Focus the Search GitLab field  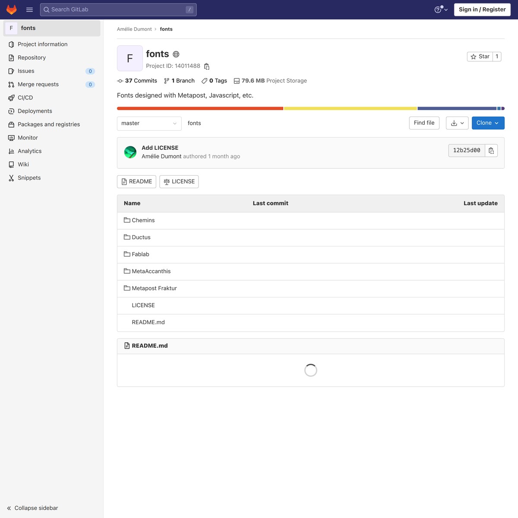pos(117,9)
